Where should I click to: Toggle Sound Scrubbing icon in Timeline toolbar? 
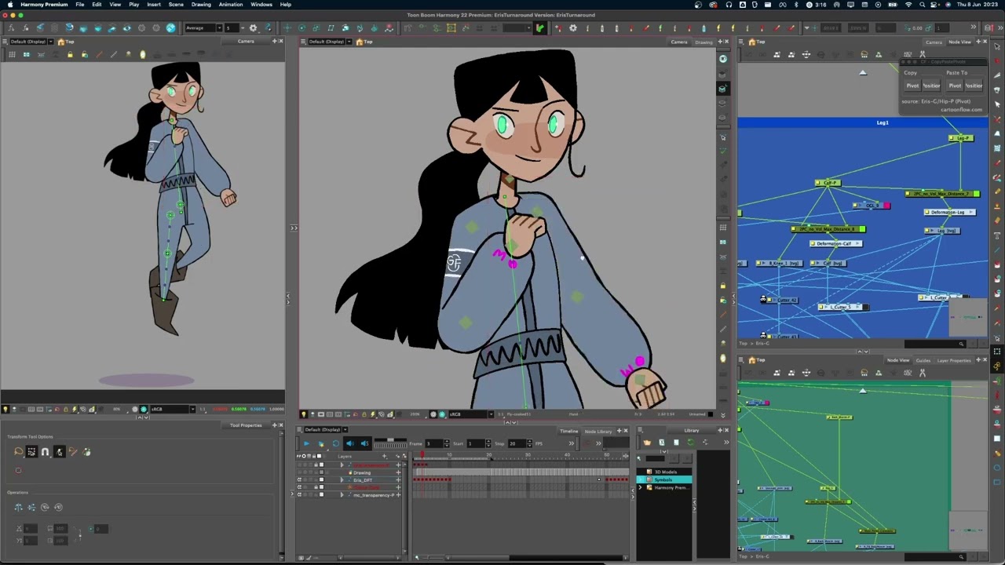click(364, 443)
